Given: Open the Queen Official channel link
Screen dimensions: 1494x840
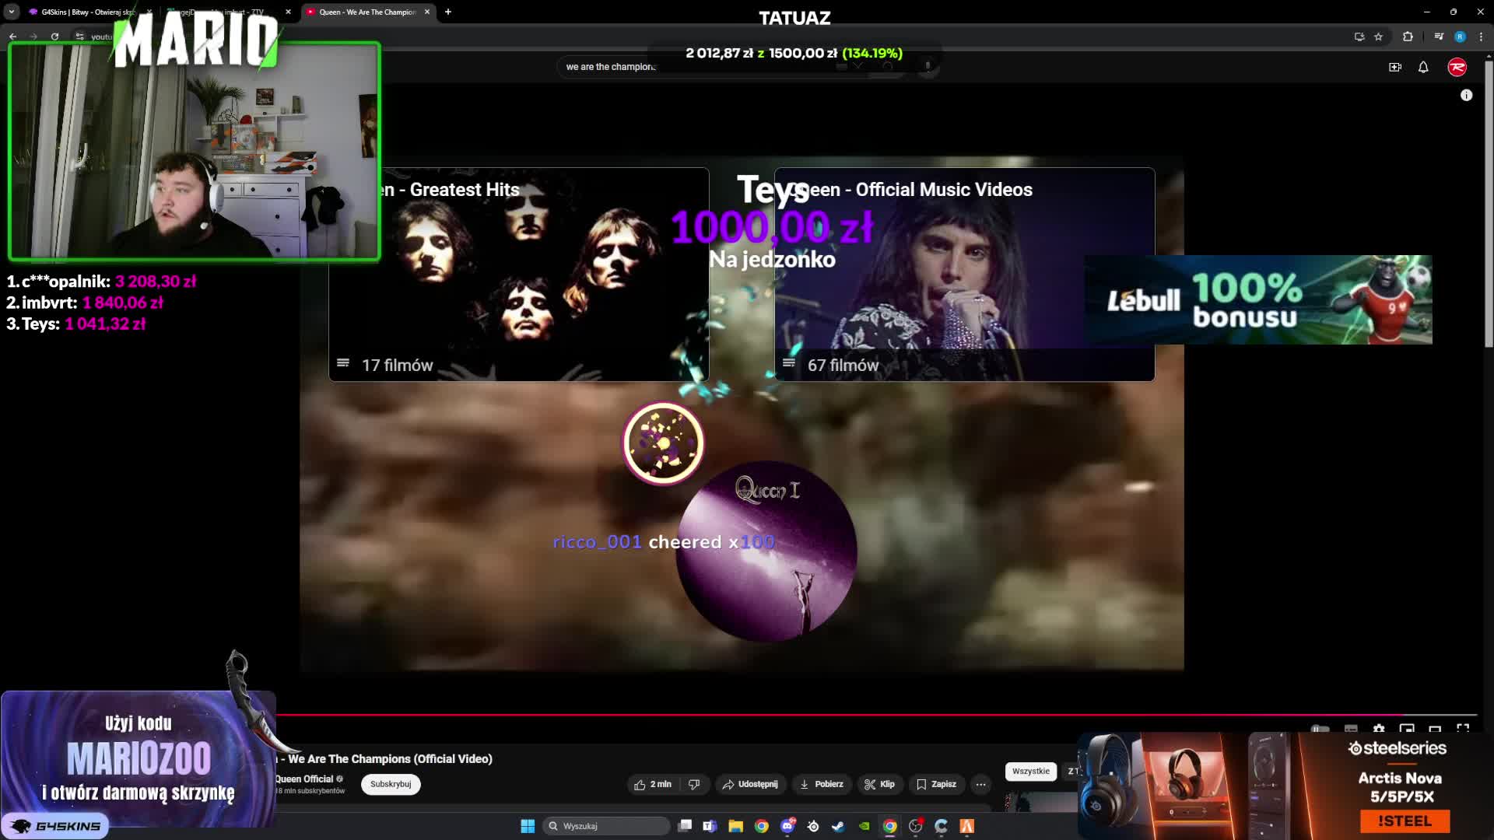Looking at the screenshot, I should click(304, 779).
